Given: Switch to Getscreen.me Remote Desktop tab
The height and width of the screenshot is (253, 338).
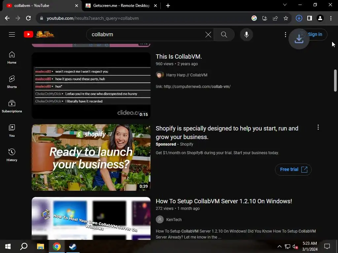Looking at the screenshot, I should tap(121, 6).
